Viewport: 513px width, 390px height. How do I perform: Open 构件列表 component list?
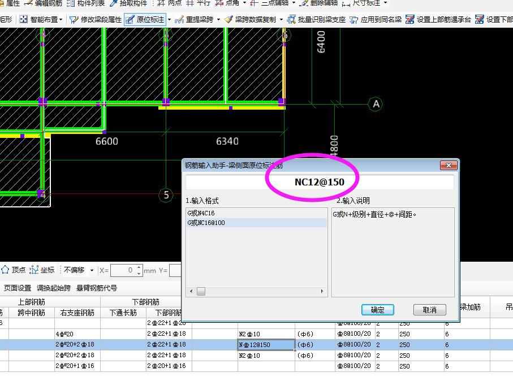pos(86,3)
